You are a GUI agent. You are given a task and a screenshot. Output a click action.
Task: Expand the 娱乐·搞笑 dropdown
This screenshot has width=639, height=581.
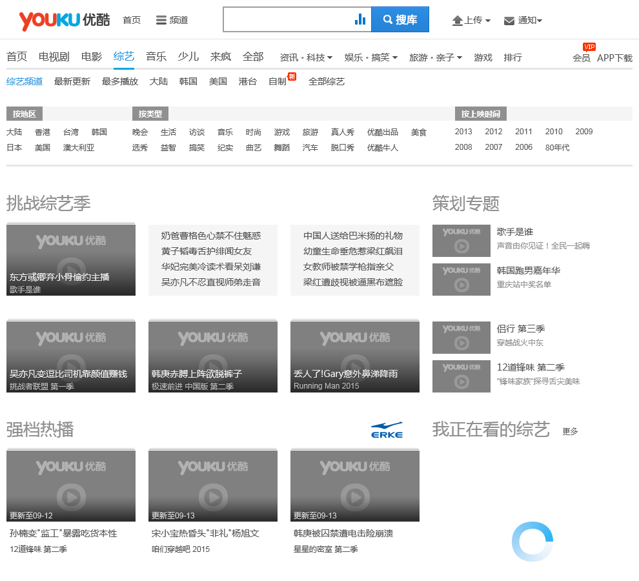coord(371,57)
